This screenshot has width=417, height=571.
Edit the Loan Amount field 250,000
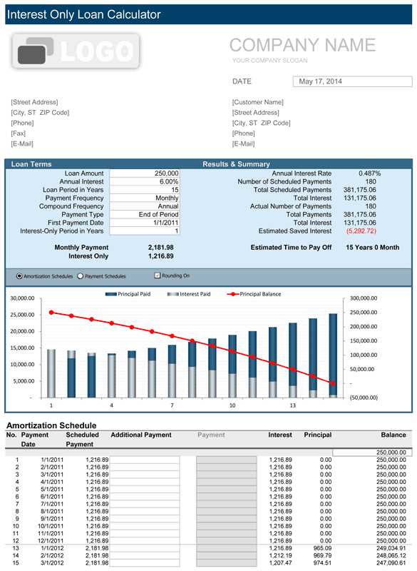(144, 173)
